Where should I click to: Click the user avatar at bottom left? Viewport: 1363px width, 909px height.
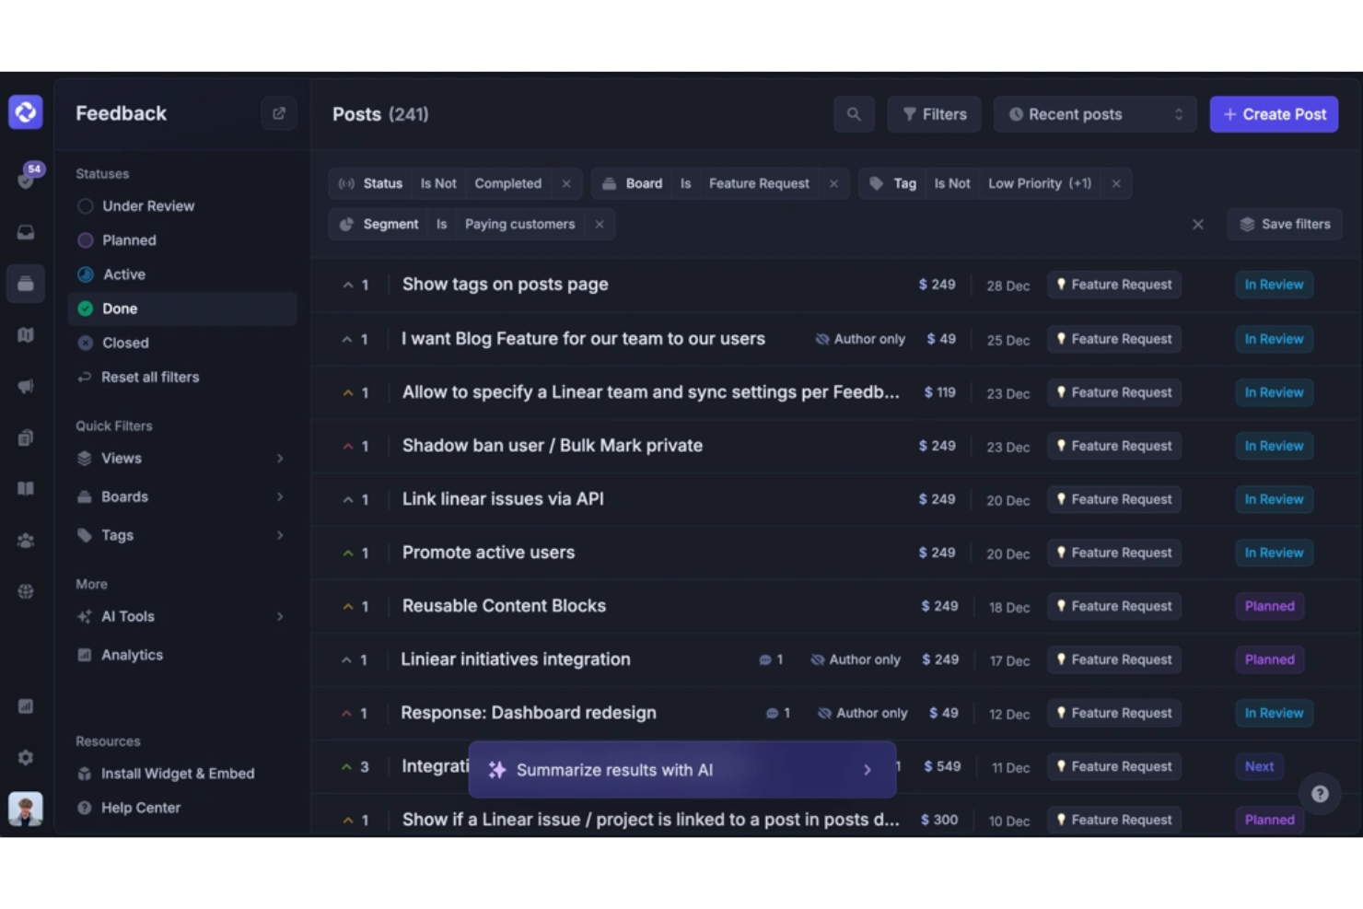tap(26, 809)
